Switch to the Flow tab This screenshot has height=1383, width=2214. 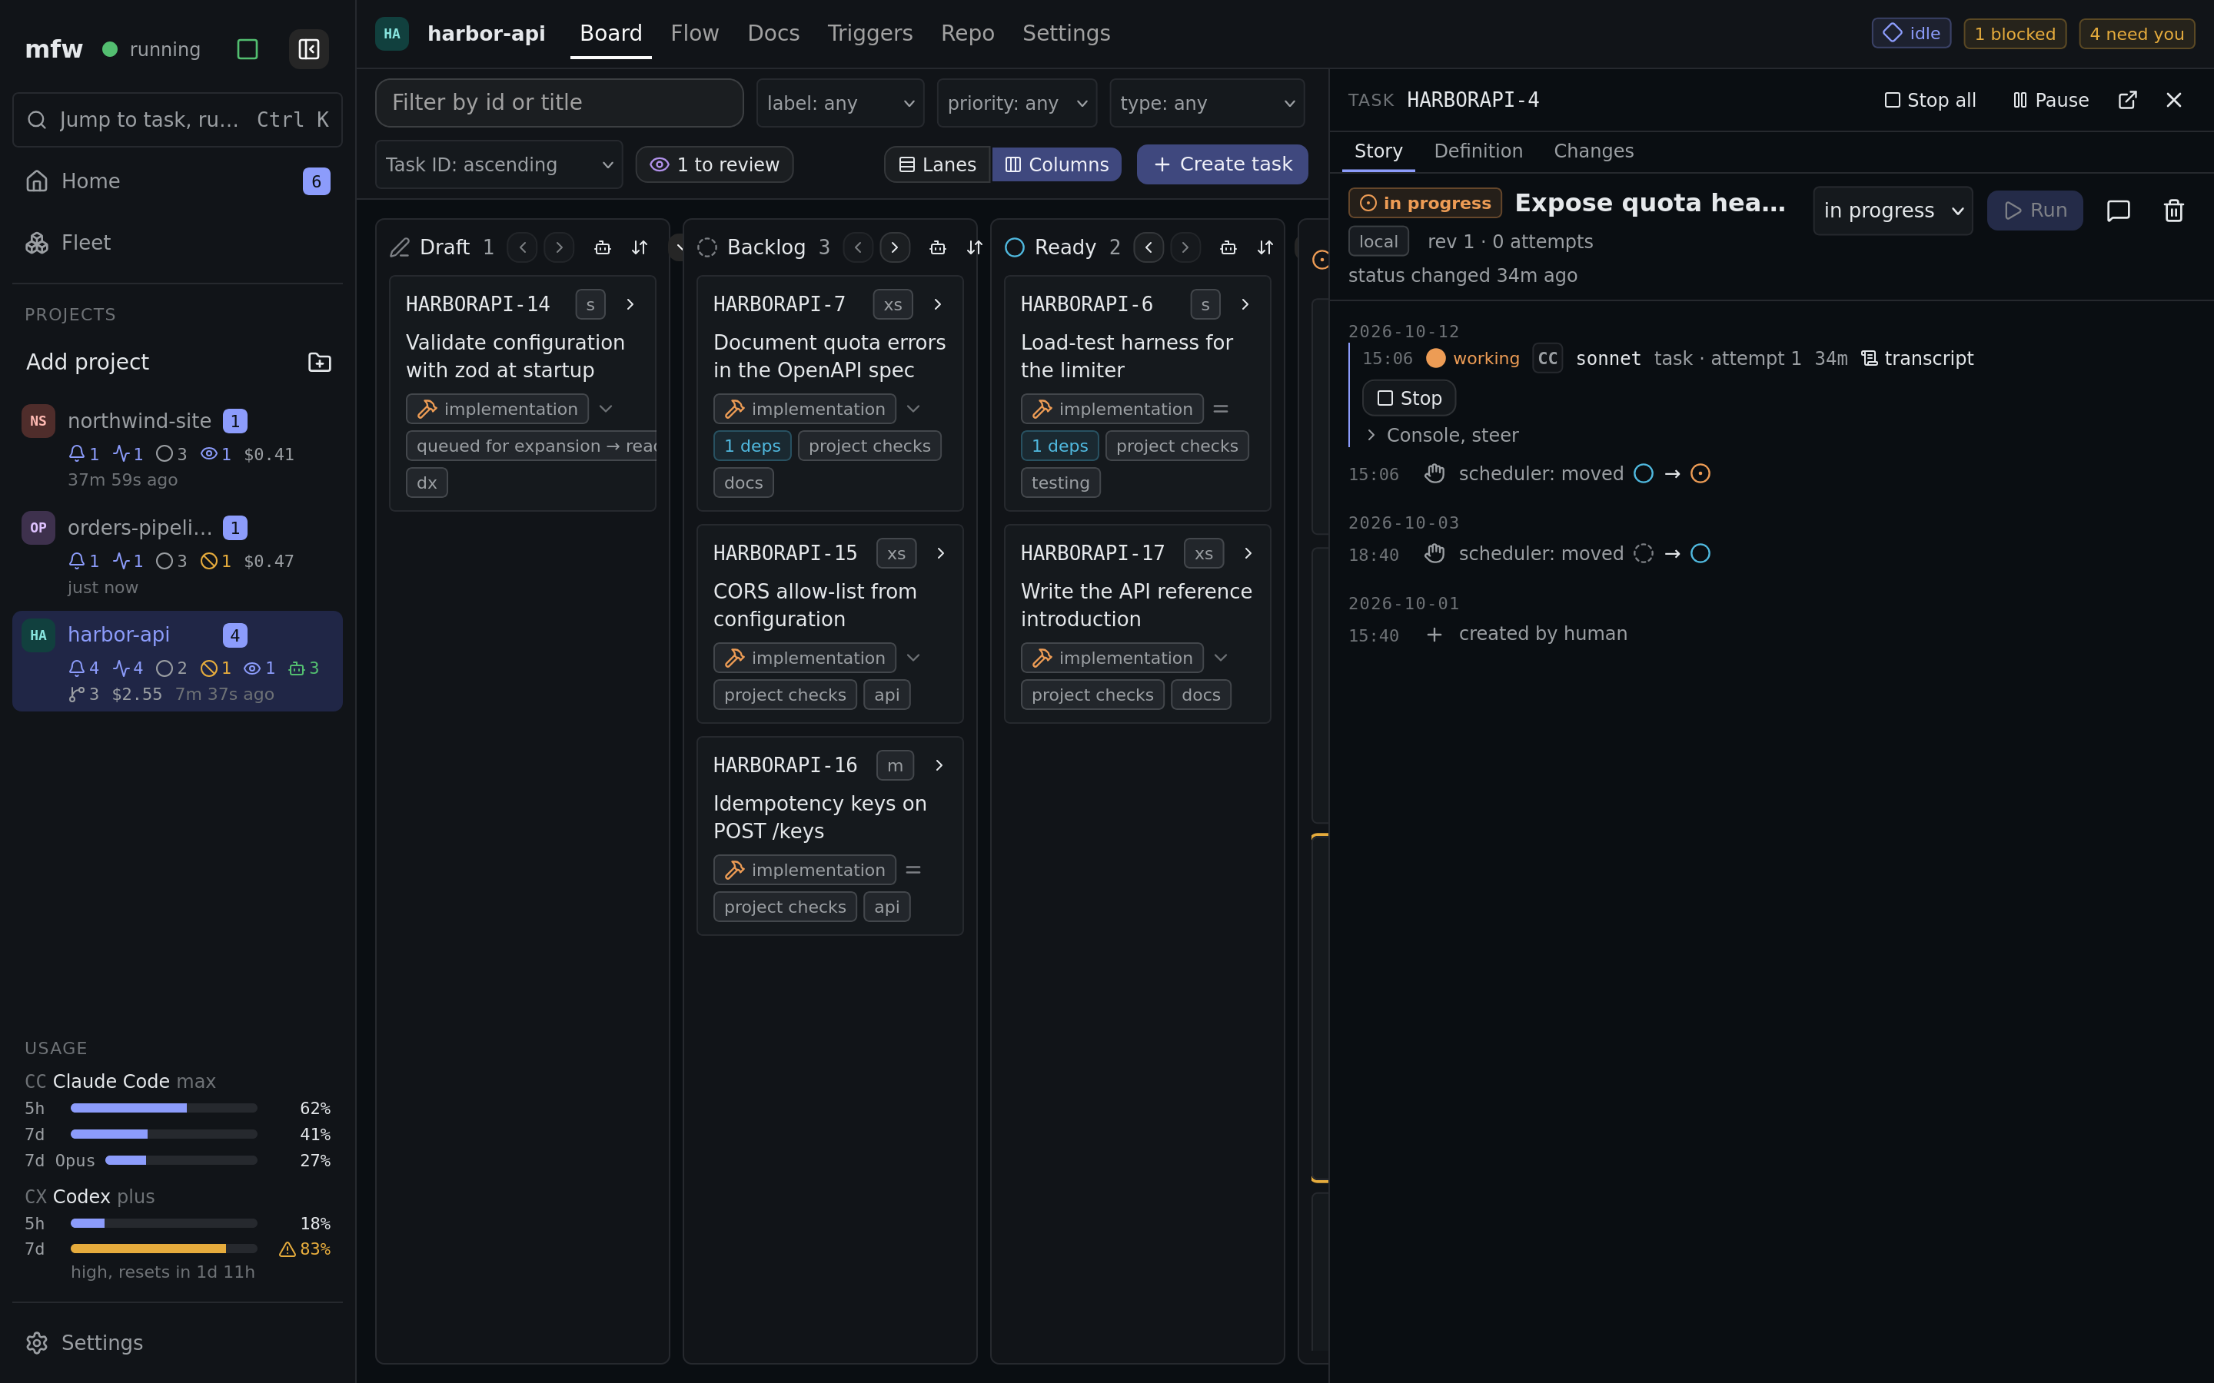(x=694, y=34)
